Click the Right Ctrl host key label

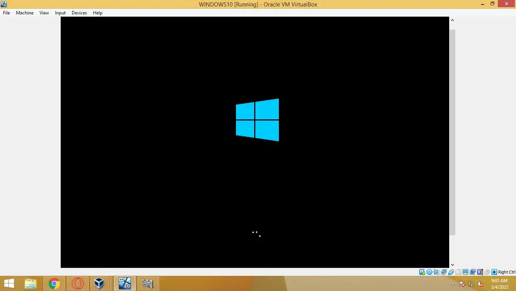(507, 272)
